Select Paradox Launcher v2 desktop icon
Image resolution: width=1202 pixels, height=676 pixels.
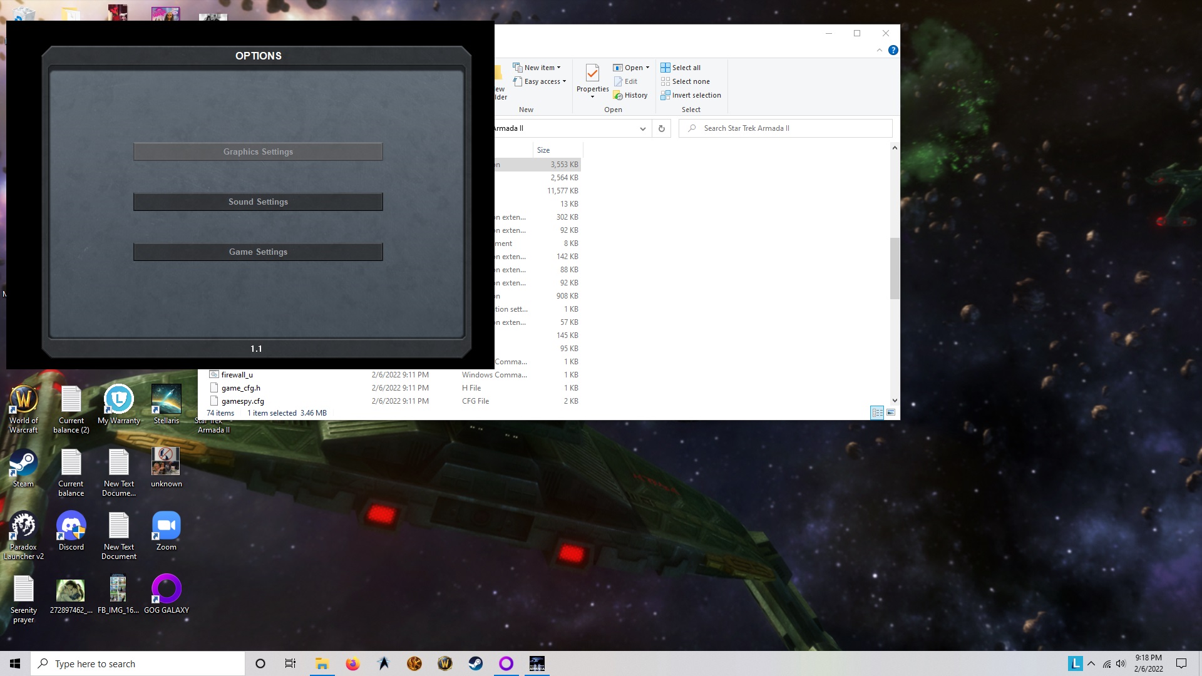(24, 536)
